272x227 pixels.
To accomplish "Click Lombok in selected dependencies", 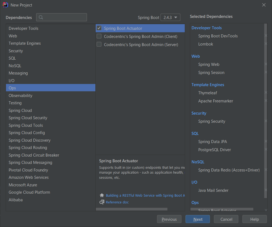I will 206,44.
